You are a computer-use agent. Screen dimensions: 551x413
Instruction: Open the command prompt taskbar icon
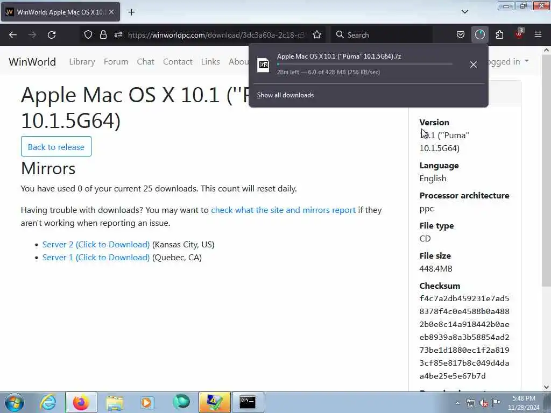pos(248,402)
